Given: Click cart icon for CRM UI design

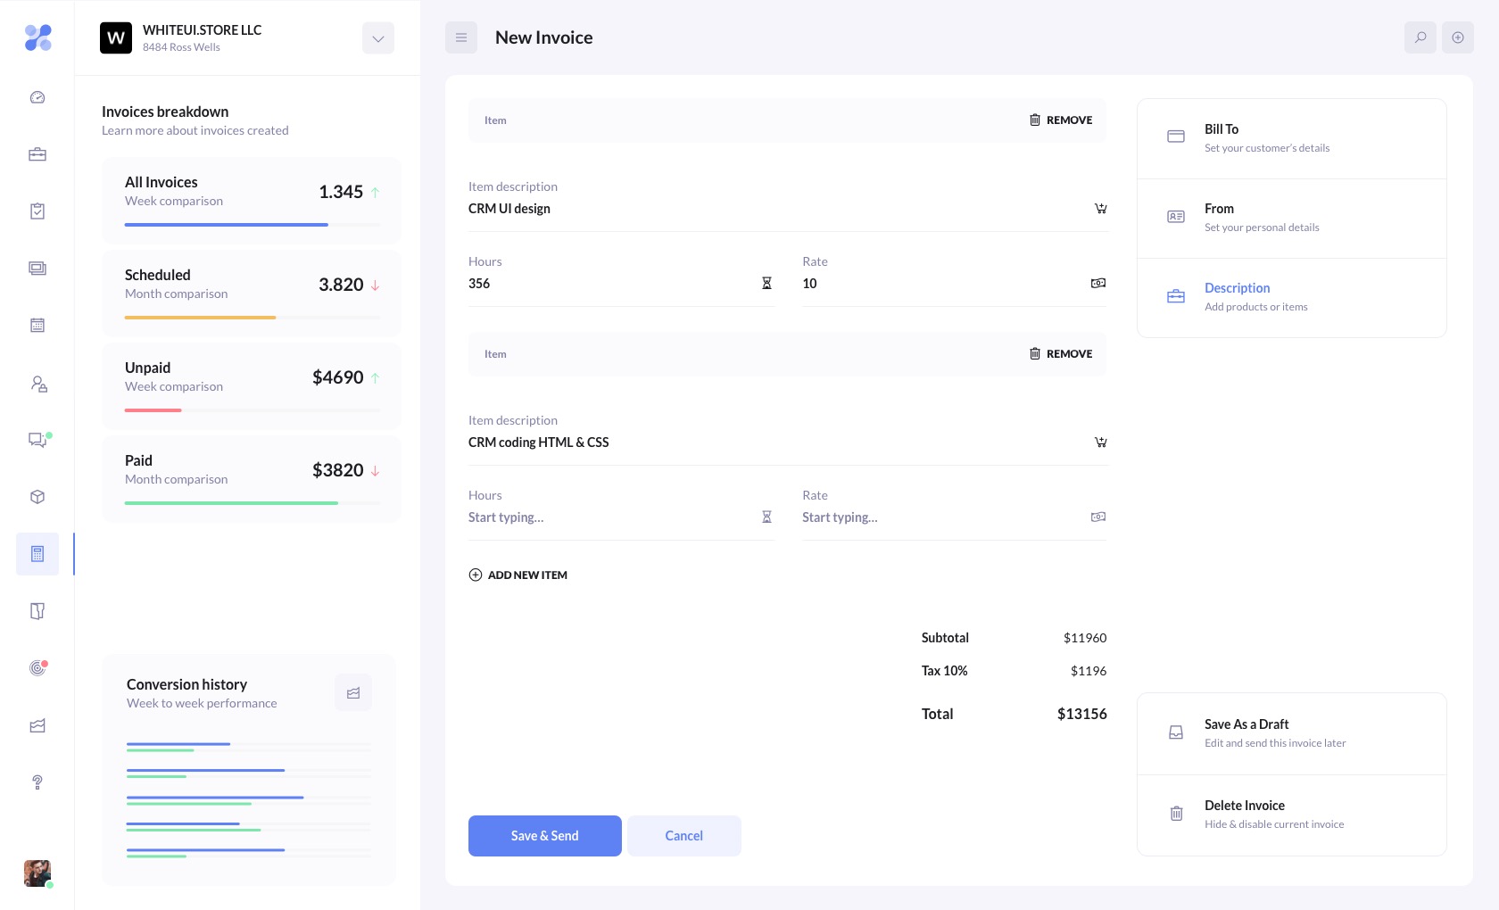Looking at the screenshot, I should click(1101, 209).
